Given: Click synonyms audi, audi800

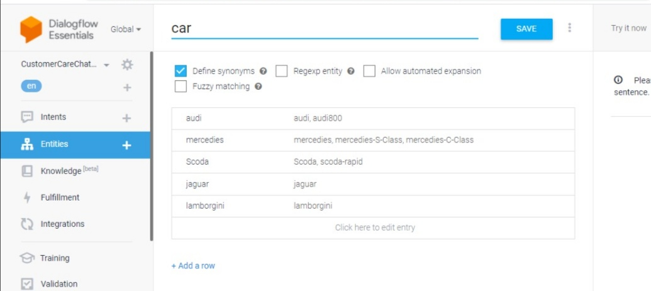Looking at the screenshot, I should tap(318, 118).
